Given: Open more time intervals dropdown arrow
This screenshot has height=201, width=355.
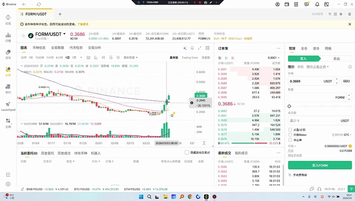Looking at the screenshot, I should 81,58.
